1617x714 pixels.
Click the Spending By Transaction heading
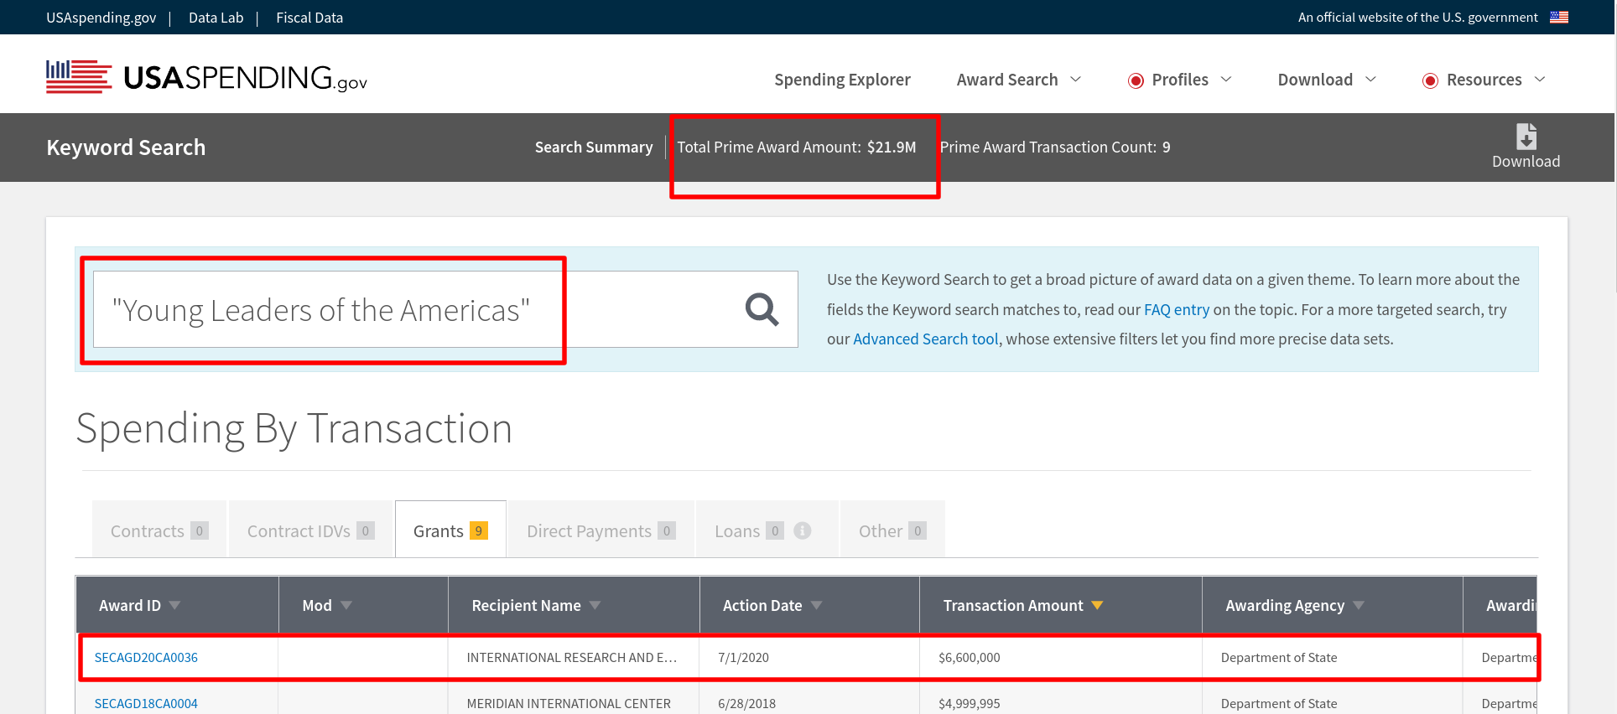294,429
